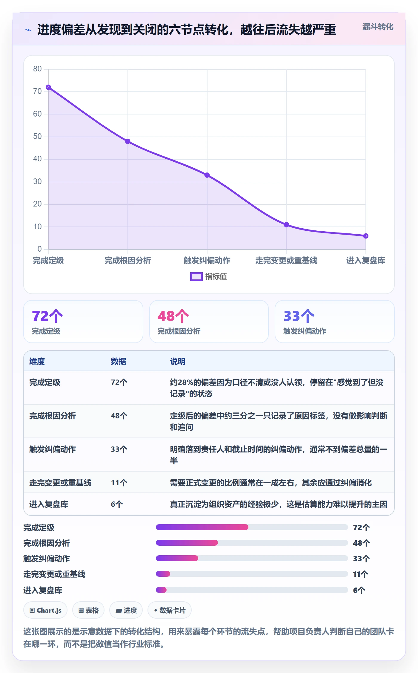Image resolution: width=418 pixels, height=673 pixels.
Task: Click the 完成根因分析 progress bar
Action: pyautogui.click(x=252, y=543)
